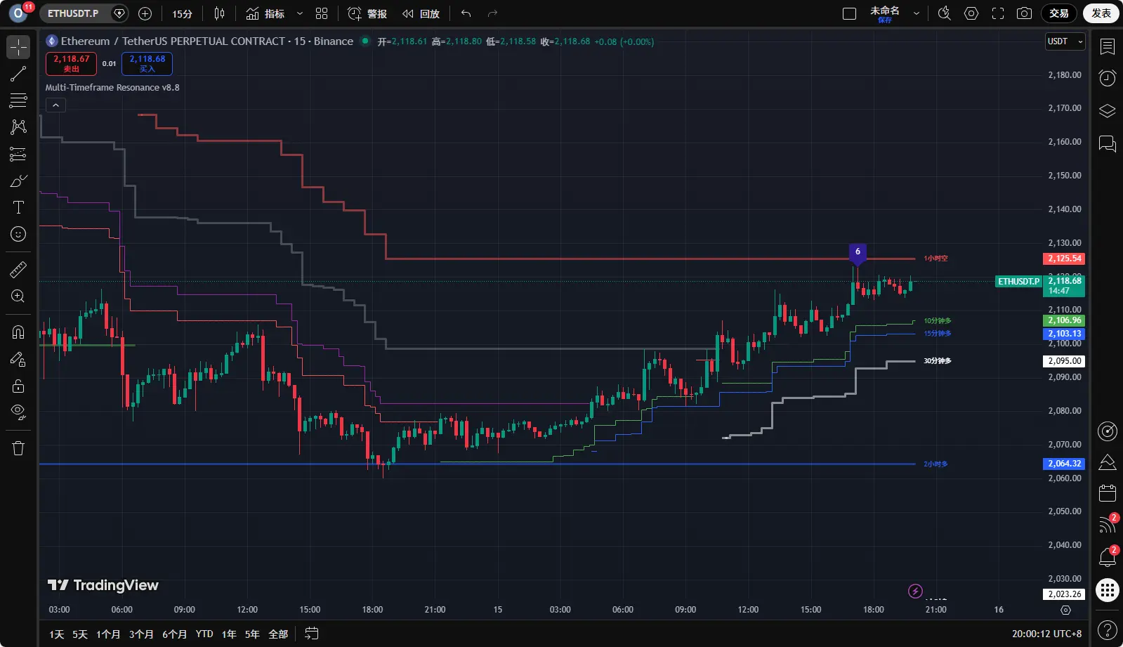Select the brush drawing tool
This screenshot has height=647, width=1123.
(x=18, y=181)
